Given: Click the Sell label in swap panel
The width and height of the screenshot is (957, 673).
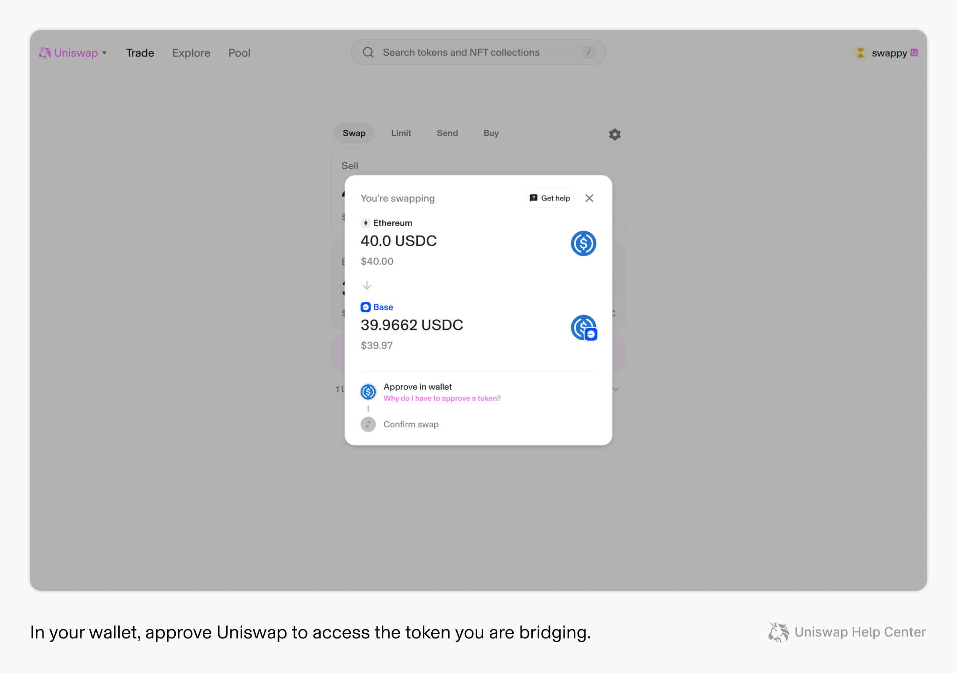Looking at the screenshot, I should [350, 166].
